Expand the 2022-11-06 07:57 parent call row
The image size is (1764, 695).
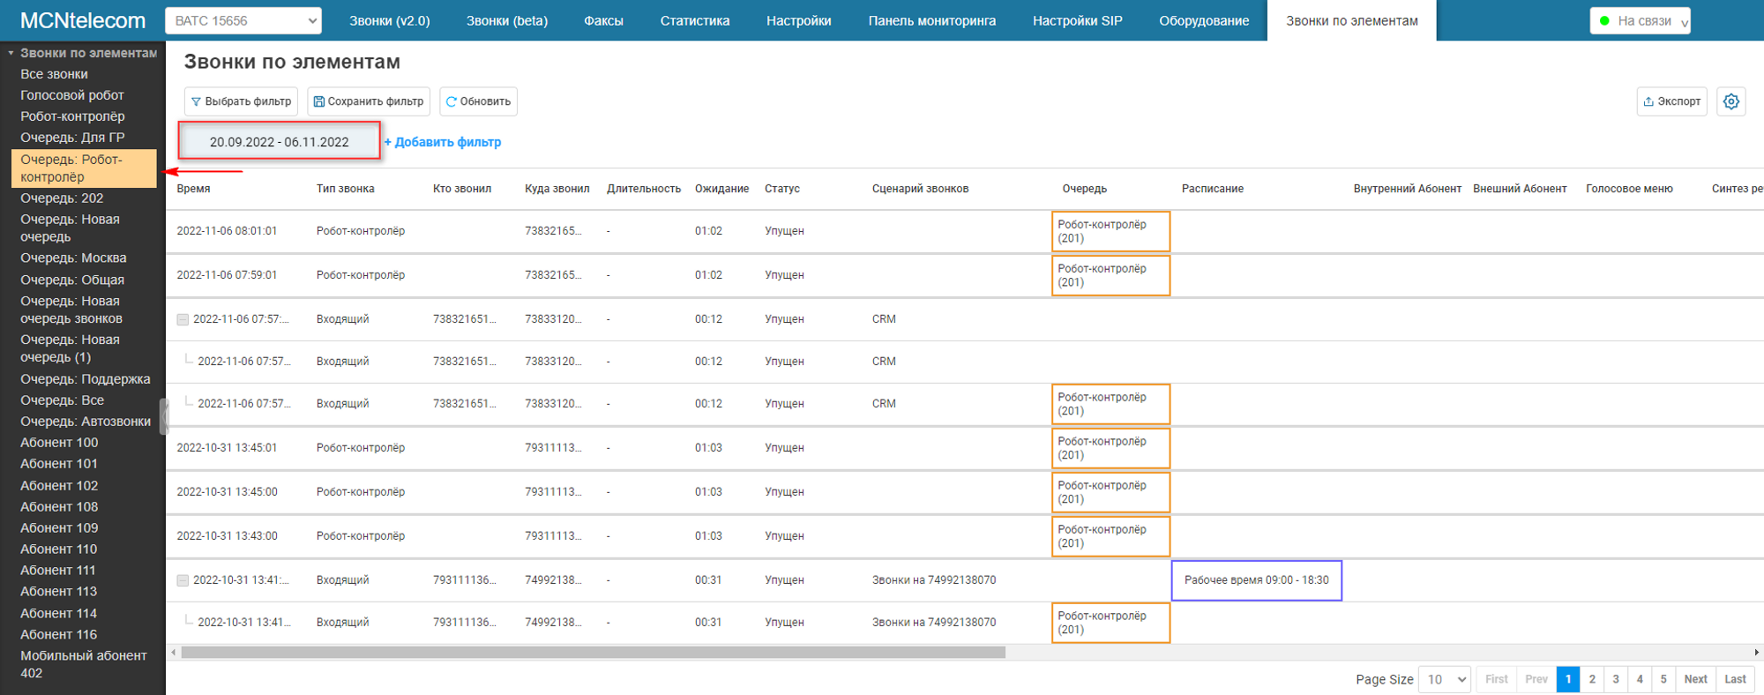[x=183, y=319]
